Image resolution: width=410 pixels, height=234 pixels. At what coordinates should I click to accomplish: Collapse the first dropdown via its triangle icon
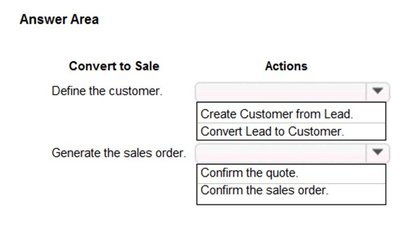(x=378, y=91)
